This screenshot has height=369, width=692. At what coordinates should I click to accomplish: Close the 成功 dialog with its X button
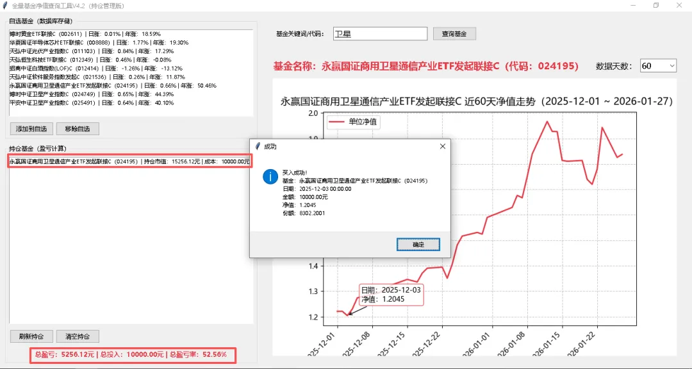(x=443, y=146)
